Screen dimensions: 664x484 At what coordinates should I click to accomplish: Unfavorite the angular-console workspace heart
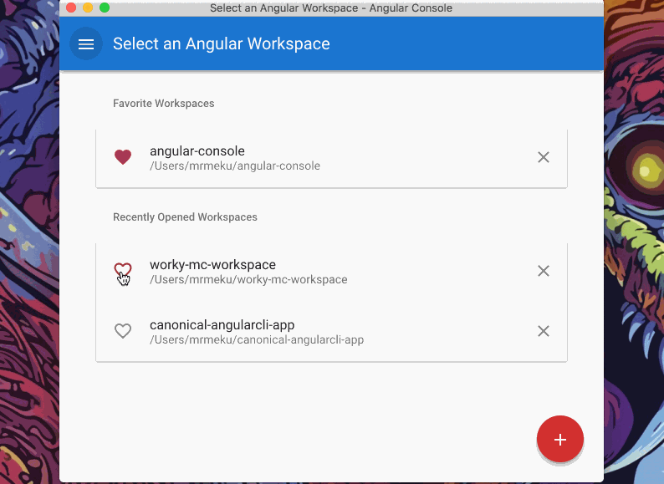tap(123, 157)
